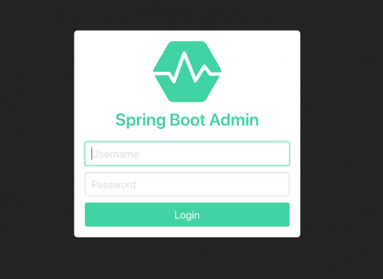Click the Spring Boot Admin title text

(187, 120)
